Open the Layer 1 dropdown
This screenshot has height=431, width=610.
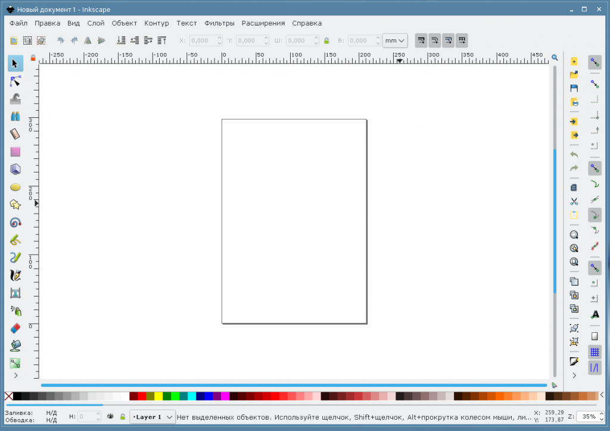(x=152, y=417)
